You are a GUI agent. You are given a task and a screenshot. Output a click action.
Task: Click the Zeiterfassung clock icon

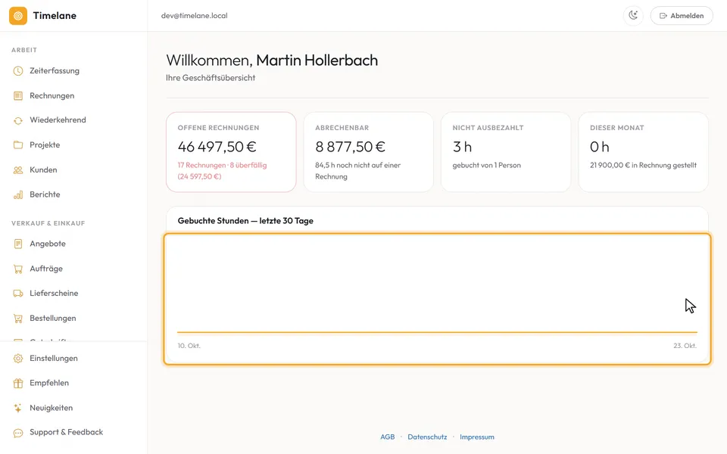click(18, 71)
